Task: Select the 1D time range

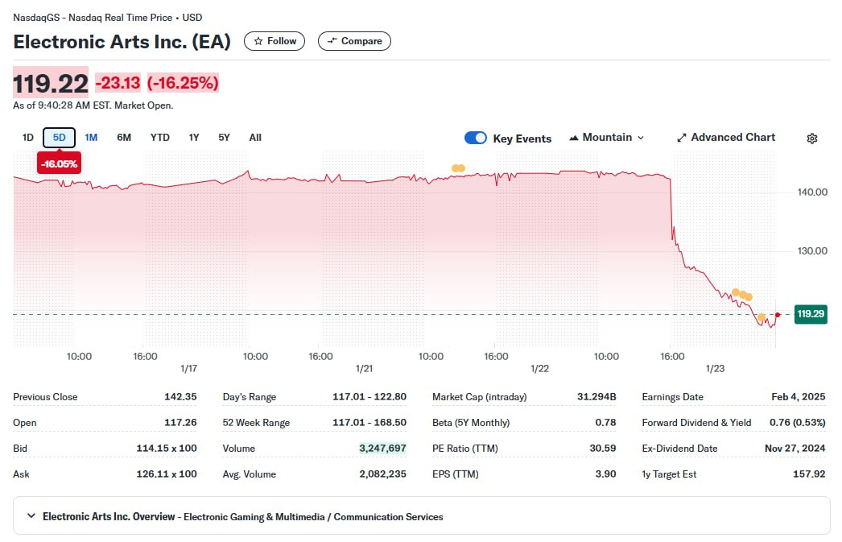Action: (x=27, y=138)
